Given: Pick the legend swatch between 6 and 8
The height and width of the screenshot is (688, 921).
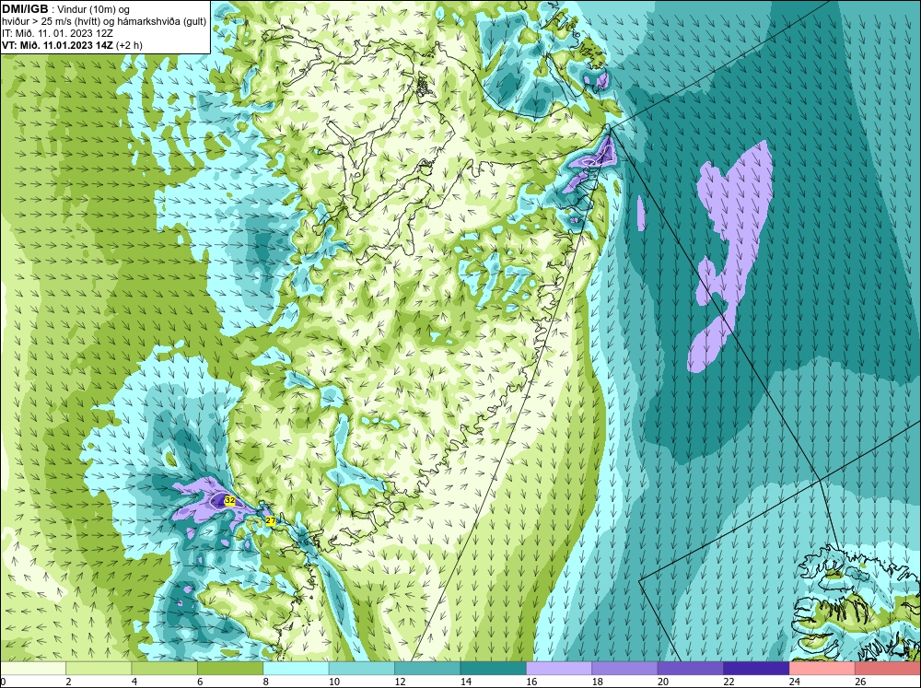Looking at the screenshot, I should [230, 669].
